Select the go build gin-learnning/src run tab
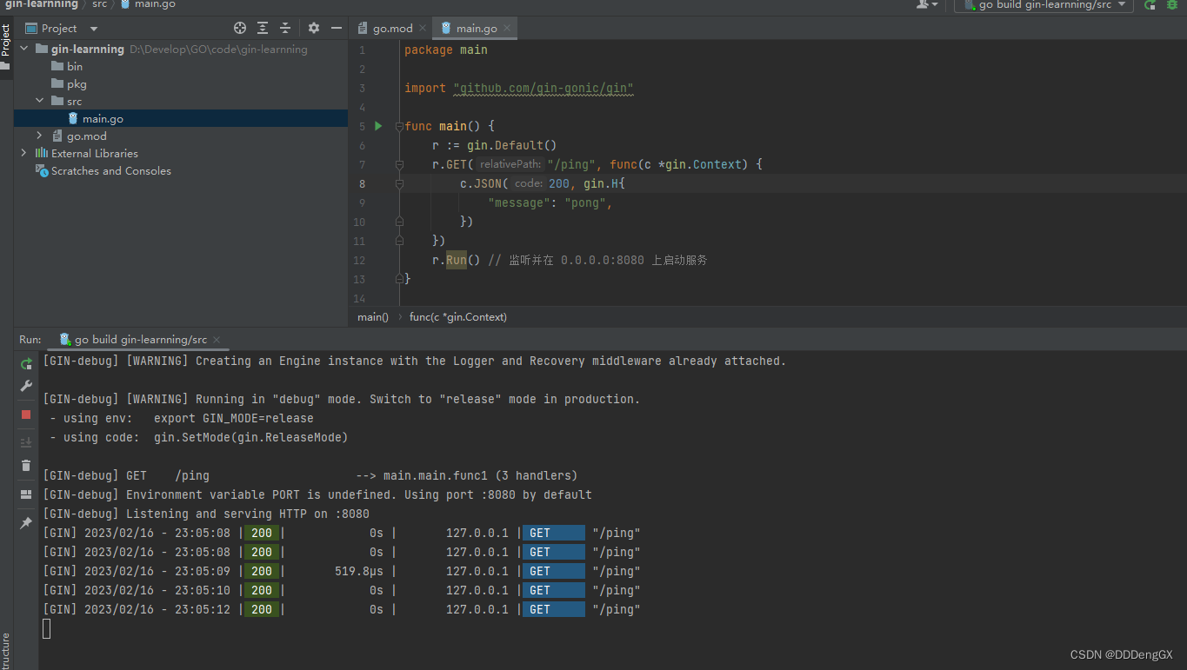The image size is (1187, 670). (140, 340)
